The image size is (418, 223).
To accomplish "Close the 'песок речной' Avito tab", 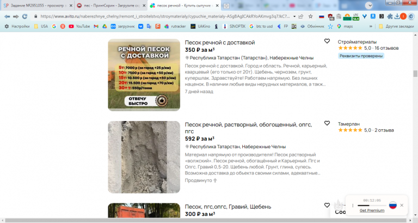I will point(217,5).
